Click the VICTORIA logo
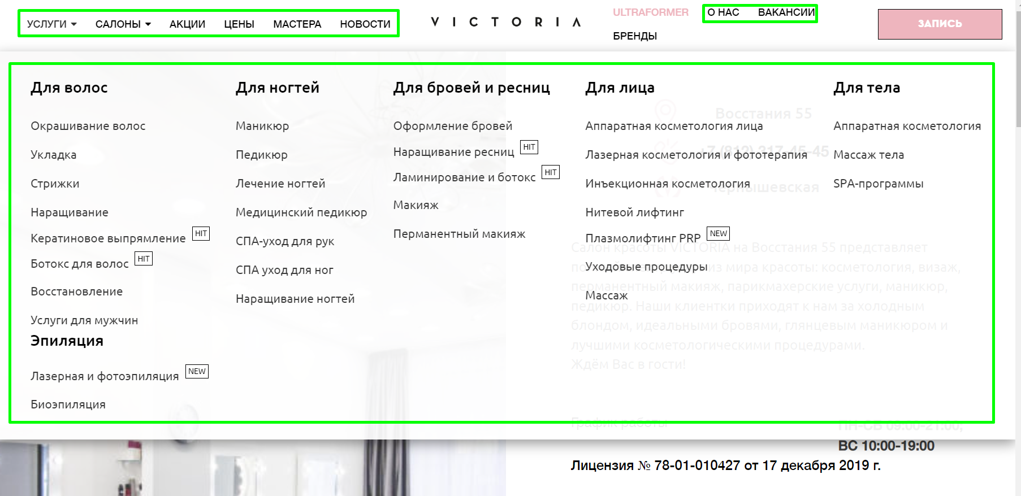1021x496 pixels. click(506, 22)
